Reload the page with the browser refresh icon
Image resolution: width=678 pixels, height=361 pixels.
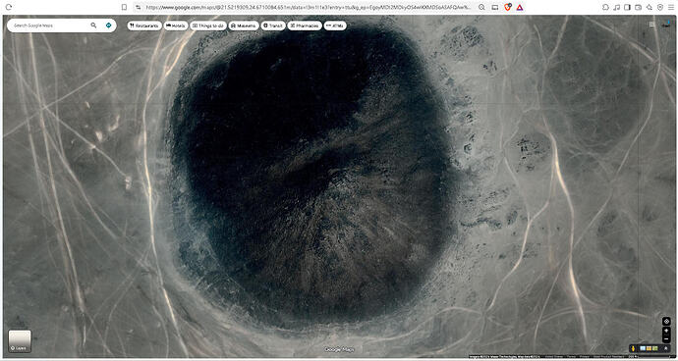[x=8, y=7]
